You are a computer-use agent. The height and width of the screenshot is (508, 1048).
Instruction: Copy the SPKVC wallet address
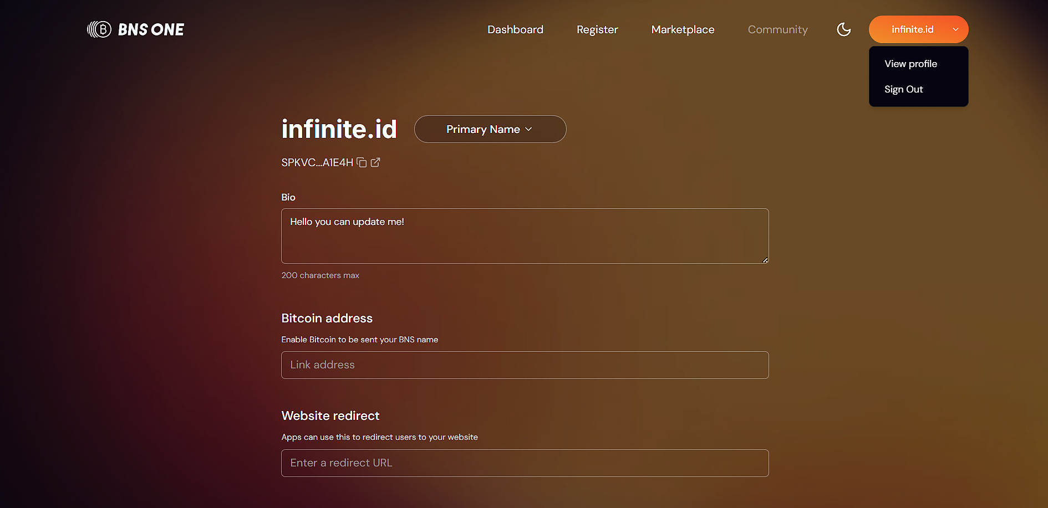pos(362,162)
